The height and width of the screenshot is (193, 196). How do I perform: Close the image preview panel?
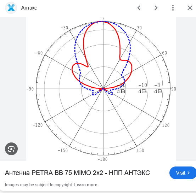coord(190,8)
